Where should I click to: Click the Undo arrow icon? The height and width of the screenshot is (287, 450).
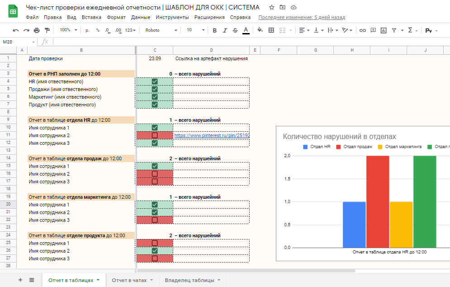[x=16, y=30]
